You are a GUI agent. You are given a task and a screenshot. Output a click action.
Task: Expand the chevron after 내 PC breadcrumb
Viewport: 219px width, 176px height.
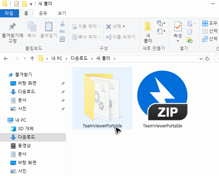(66, 59)
